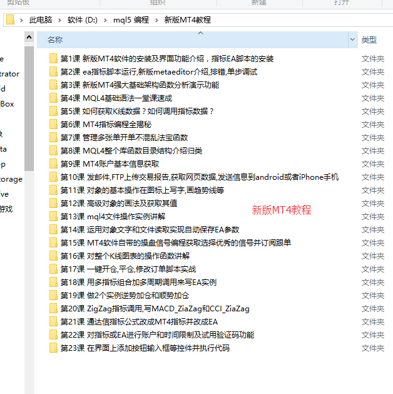Sort files by the 类型 column header
Screen dimensions: 393x394
coord(369,39)
